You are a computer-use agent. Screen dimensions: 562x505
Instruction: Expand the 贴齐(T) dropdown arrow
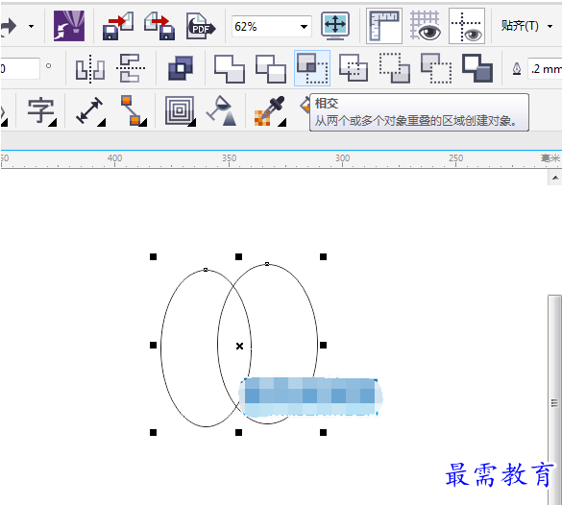coord(550,26)
